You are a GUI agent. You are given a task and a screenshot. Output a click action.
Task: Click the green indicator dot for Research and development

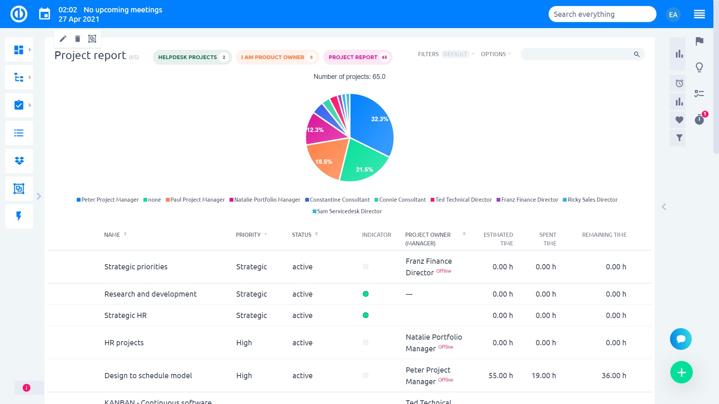tap(365, 294)
